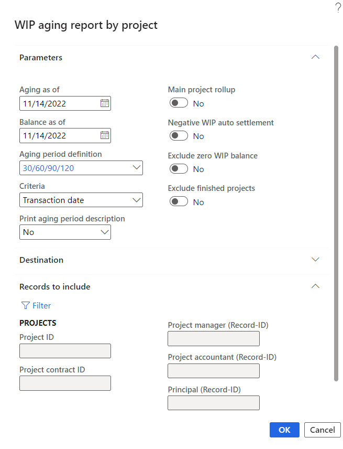Viewport: 343px width, 449px height.
Task: Click the Project ID field
Action: (x=65, y=351)
